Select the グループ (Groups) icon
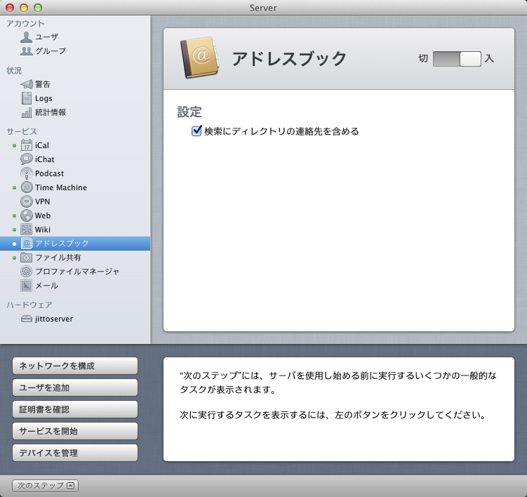The width and height of the screenshot is (527, 497). pos(26,51)
